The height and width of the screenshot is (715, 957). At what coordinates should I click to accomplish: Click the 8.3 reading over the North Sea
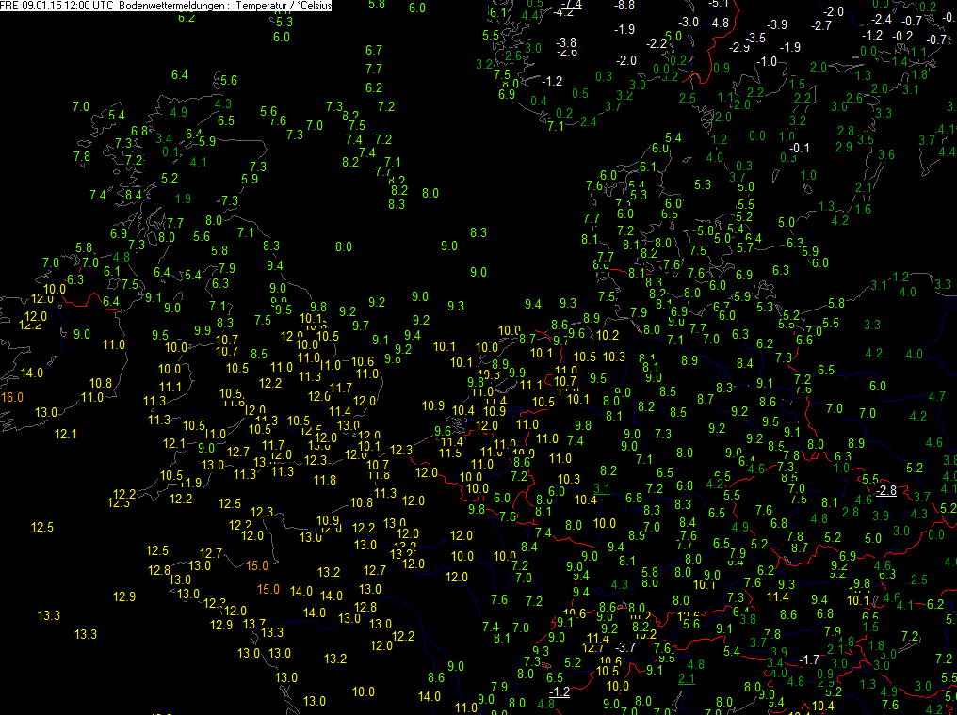pyautogui.click(x=478, y=232)
